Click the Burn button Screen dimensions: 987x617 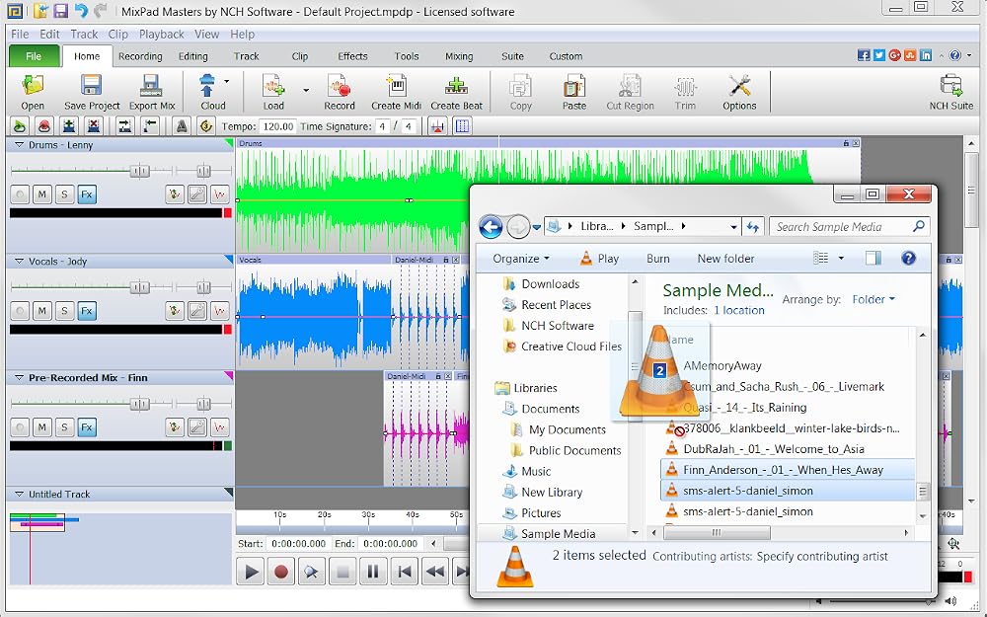point(657,258)
